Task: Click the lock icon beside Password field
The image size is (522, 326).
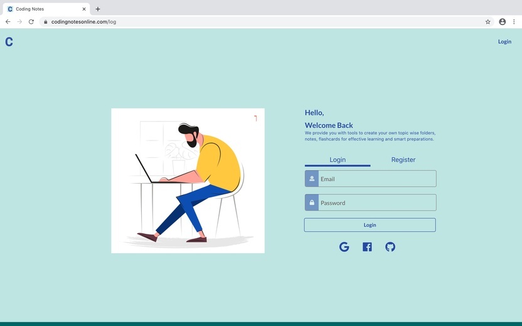Action: tap(312, 202)
